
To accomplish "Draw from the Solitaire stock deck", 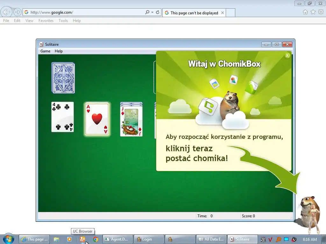I will point(63,78).
